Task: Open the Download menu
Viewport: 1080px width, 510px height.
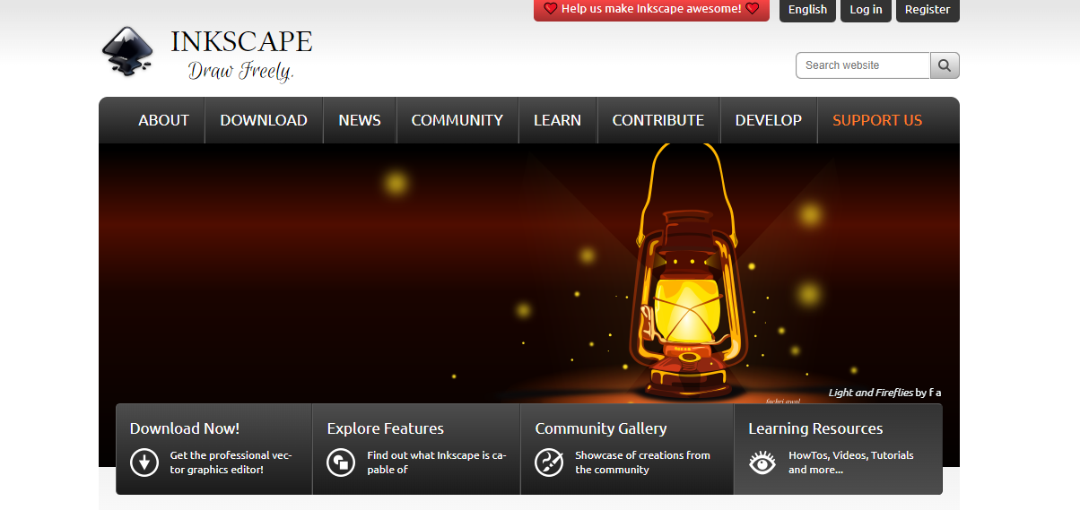Action: 264,120
